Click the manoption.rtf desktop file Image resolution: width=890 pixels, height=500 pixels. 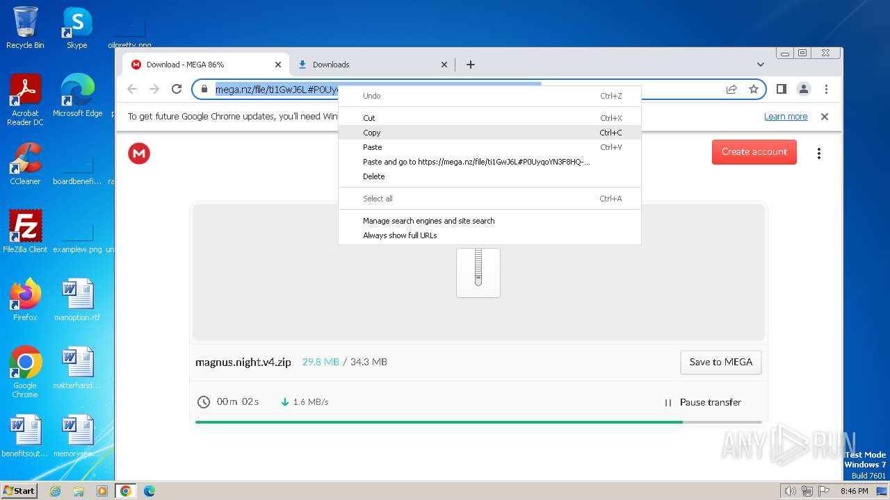[77, 299]
